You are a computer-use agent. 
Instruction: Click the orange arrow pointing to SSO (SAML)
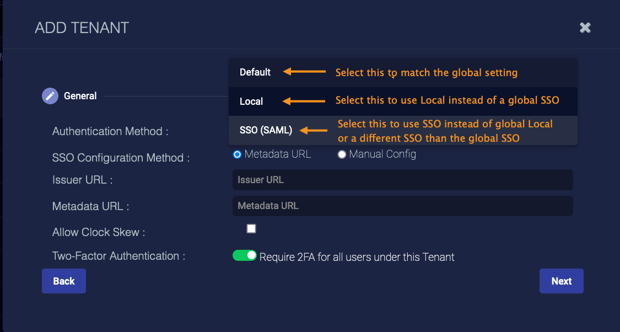(313, 131)
